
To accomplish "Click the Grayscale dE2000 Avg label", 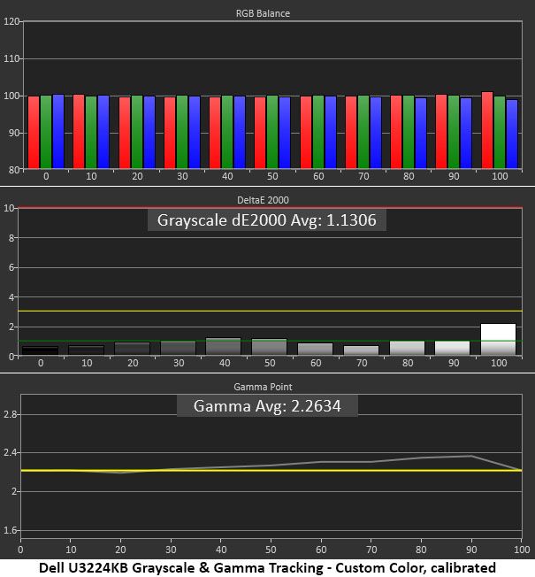I will (x=266, y=220).
